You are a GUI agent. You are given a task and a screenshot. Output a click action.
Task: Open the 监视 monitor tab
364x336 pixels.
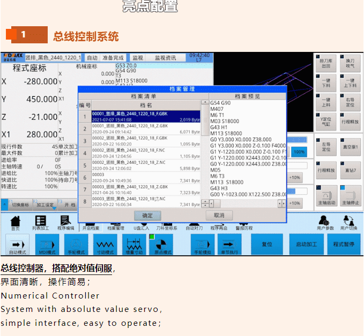[138, 58]
